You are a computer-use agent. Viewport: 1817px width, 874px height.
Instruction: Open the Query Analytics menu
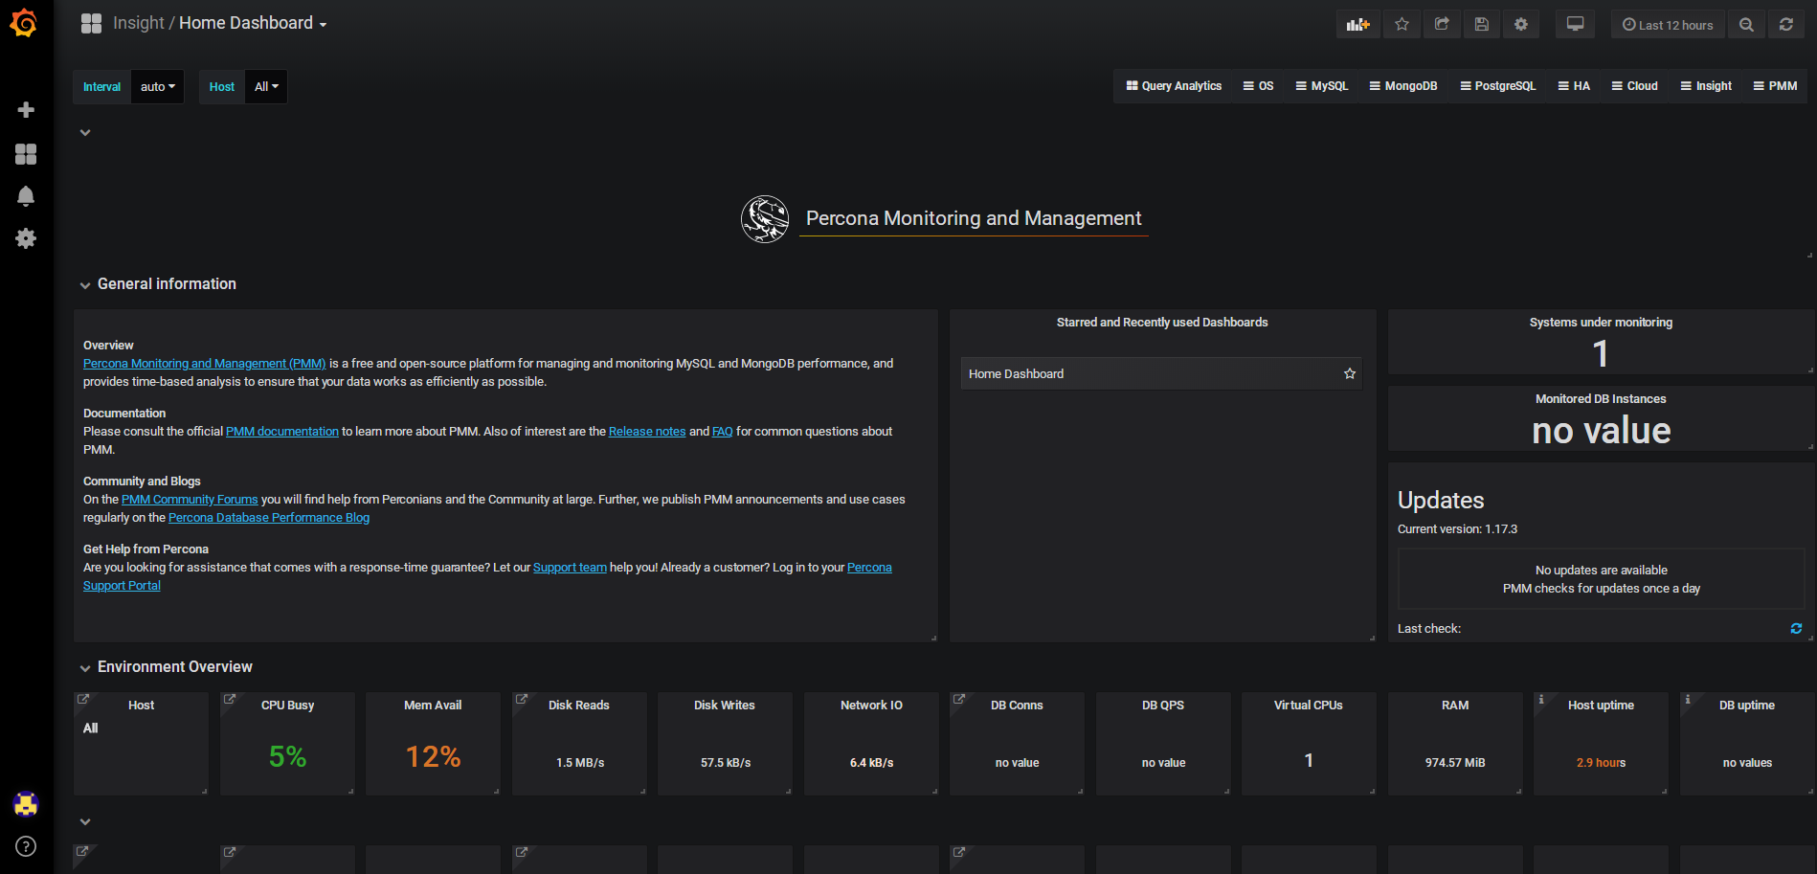click(1174, 86)
